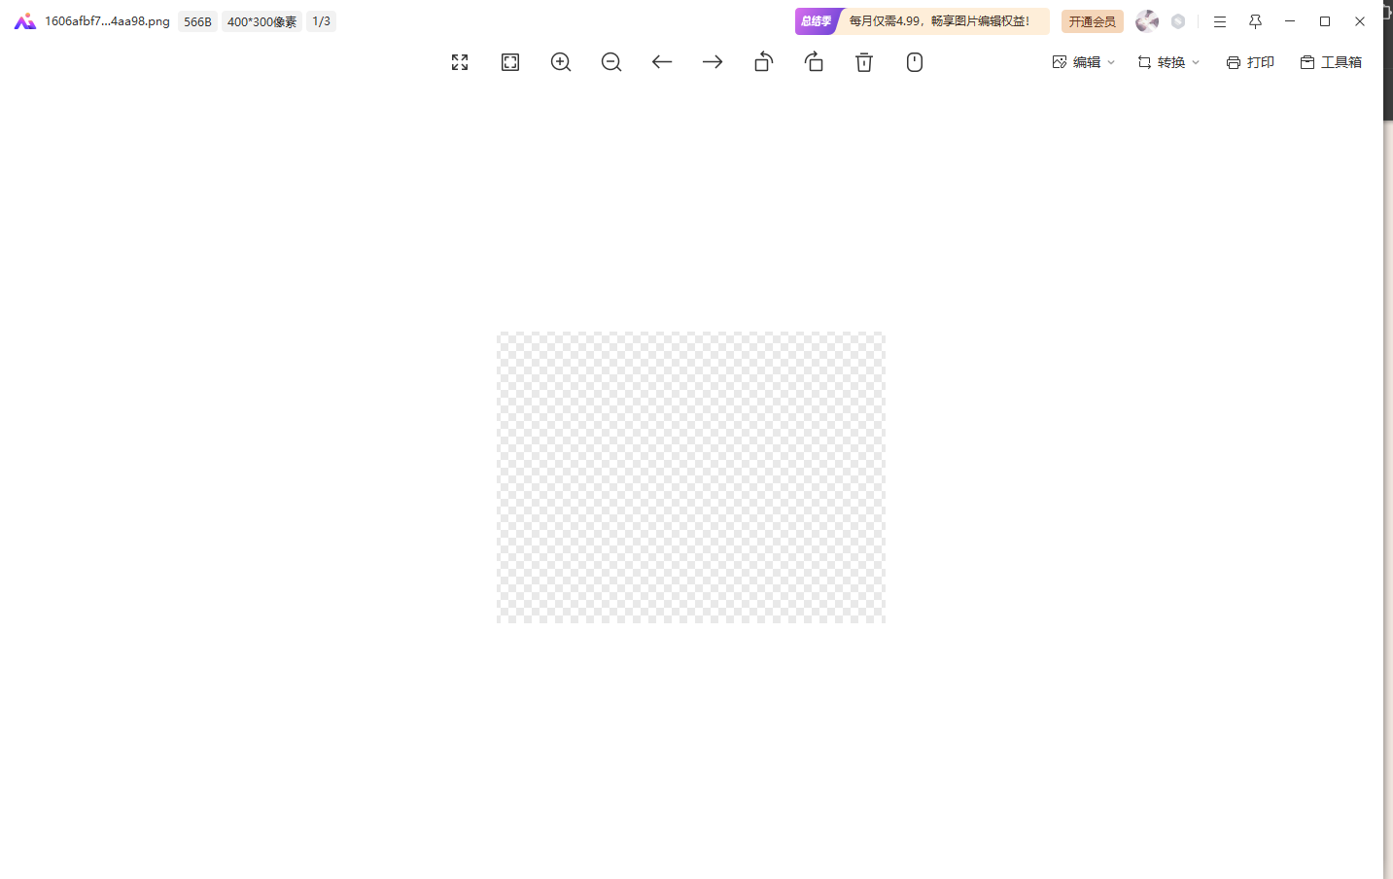Toggle pin window on top

click(1255, 21)
